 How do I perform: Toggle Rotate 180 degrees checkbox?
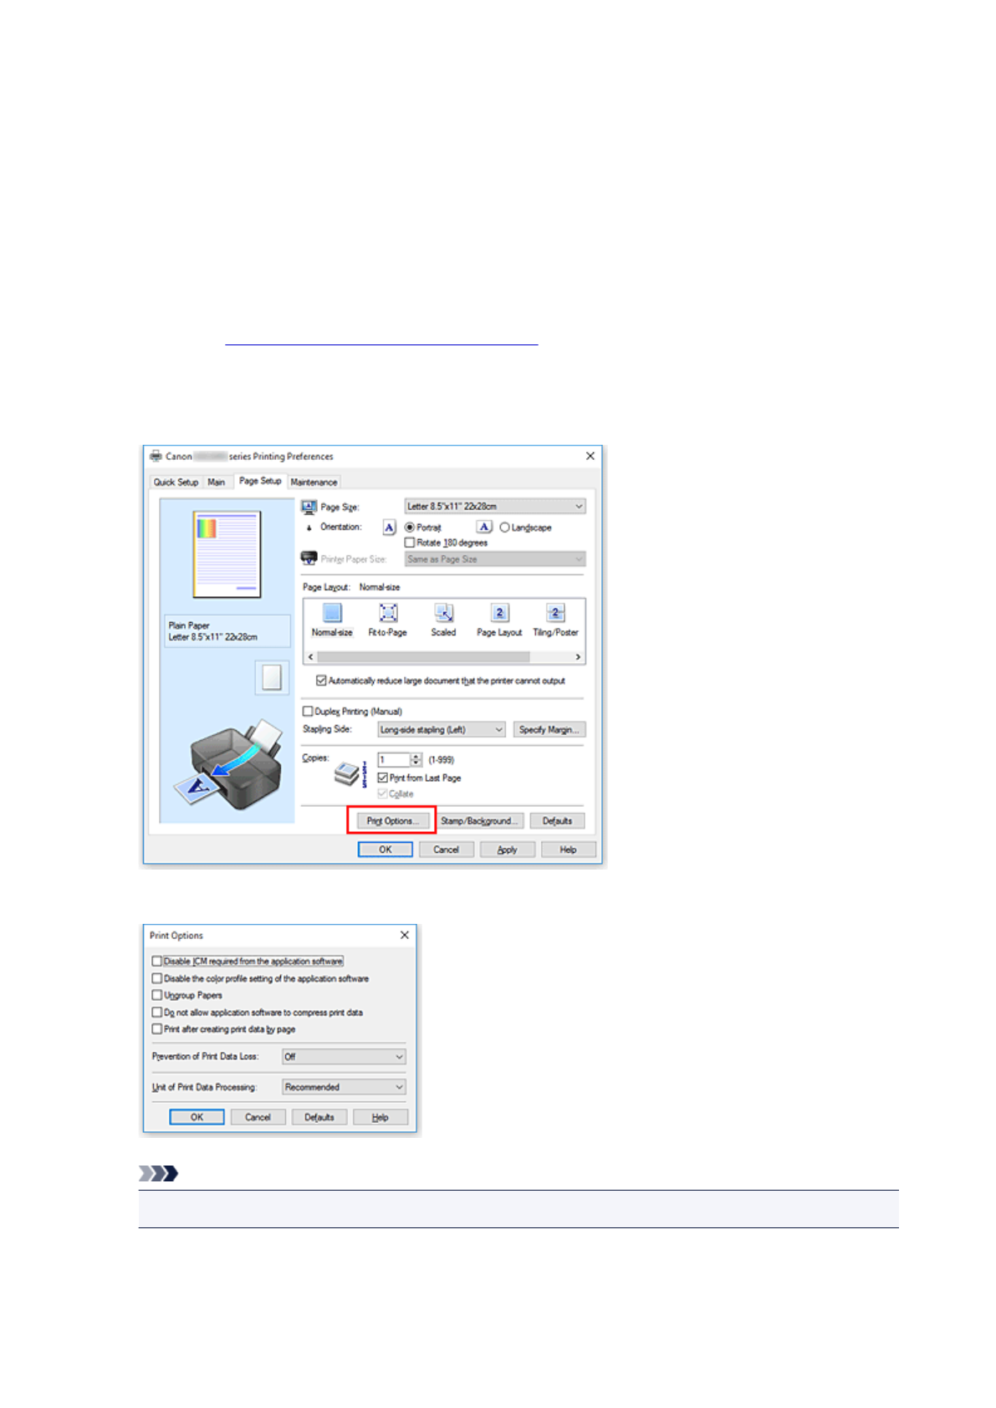[410, 543]
